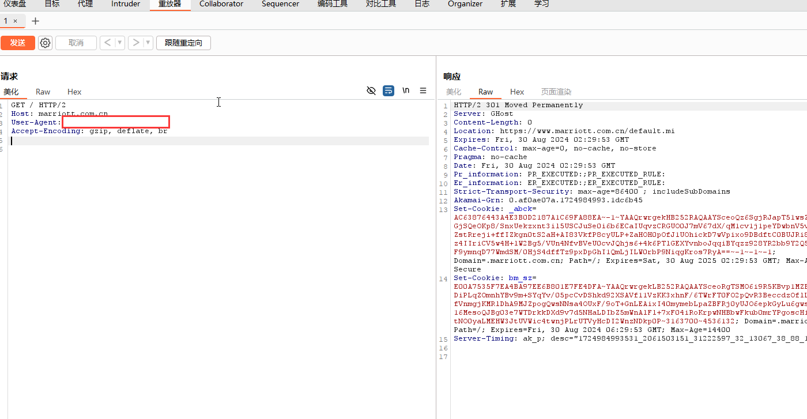
Task: Click the Pragma: no-cache header line
Action: [491, 157]
